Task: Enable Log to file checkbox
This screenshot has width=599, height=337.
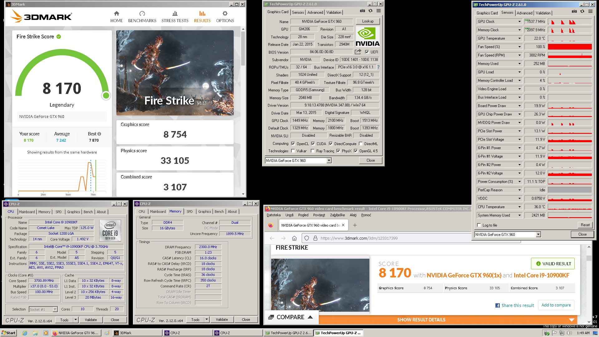Action: (x=479, y=225)
